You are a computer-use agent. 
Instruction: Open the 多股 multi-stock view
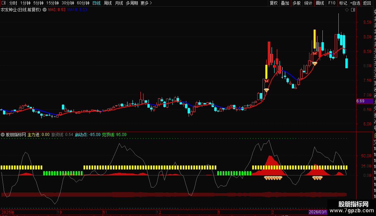click(296, 3)
